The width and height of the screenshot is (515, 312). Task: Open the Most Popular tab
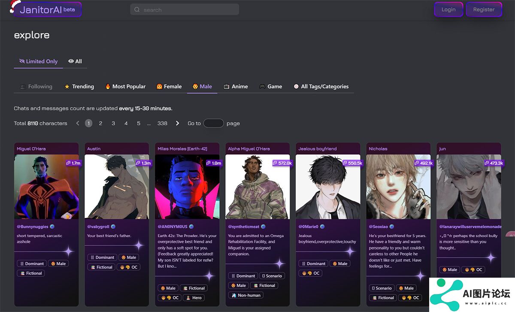point(125,86)
